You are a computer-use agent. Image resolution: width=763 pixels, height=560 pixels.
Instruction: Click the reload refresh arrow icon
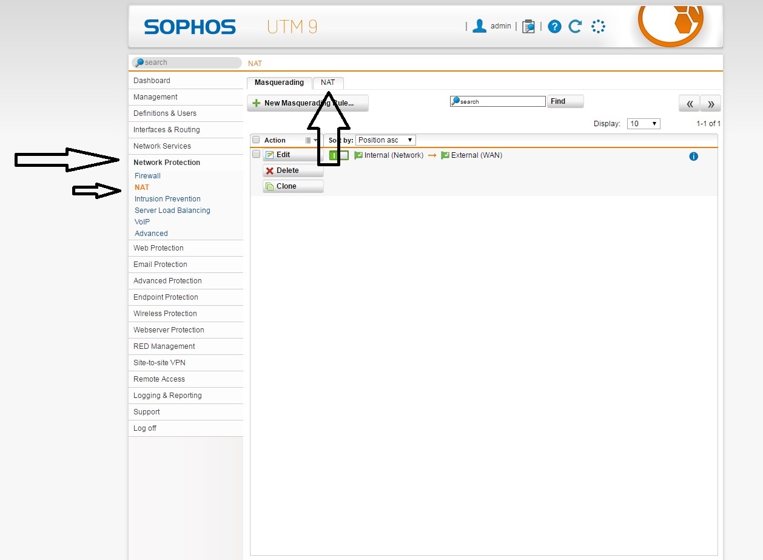tap(575, 26)
